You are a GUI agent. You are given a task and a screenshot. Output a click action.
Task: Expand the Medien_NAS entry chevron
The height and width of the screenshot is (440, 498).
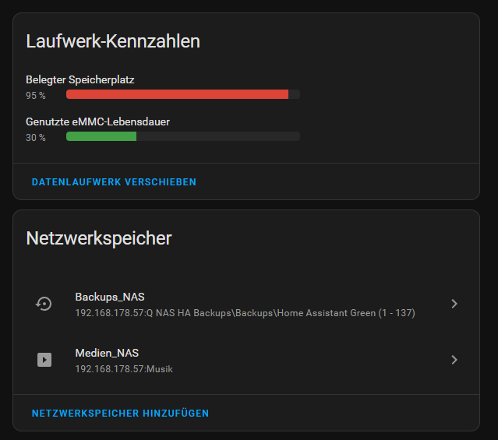[454, 360]
